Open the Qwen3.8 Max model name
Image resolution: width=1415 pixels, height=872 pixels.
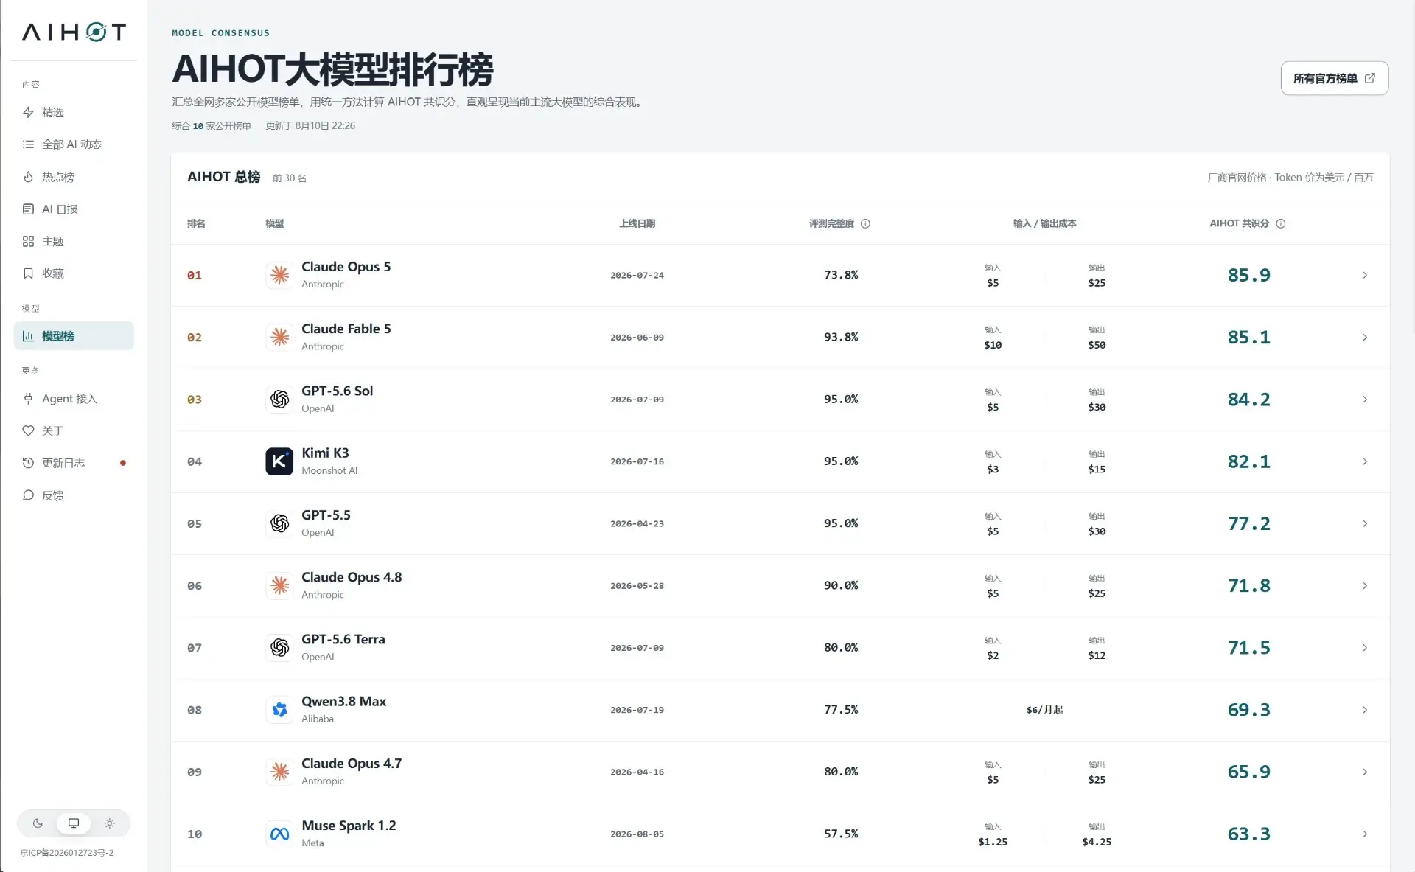pos(343,701)
